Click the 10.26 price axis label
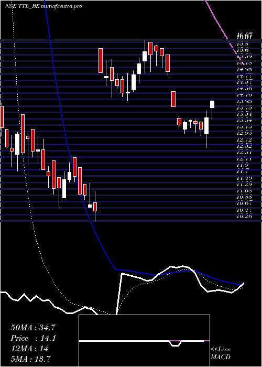 point(244,217)
